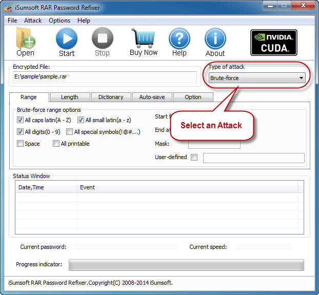Screen dimensions: 319x295
Task: Stop the running attack
Action: pyautogui.click(x=103, y=38)
